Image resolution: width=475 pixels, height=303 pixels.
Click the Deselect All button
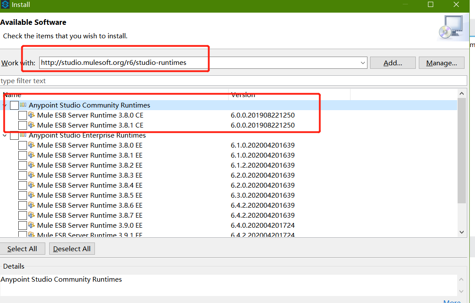[x=72, y=249]
